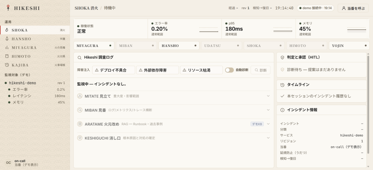The image size is (373, 170).
Task: Click the MIBAN 見番 step icon
Action: 80,110
